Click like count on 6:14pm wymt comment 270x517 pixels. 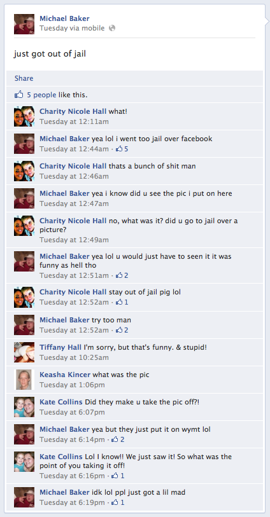pos(118,439)
